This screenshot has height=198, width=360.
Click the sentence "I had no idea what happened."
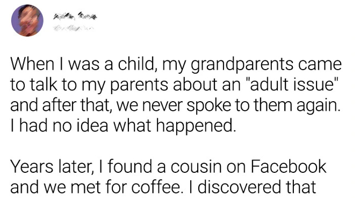(x=123, y=126)
